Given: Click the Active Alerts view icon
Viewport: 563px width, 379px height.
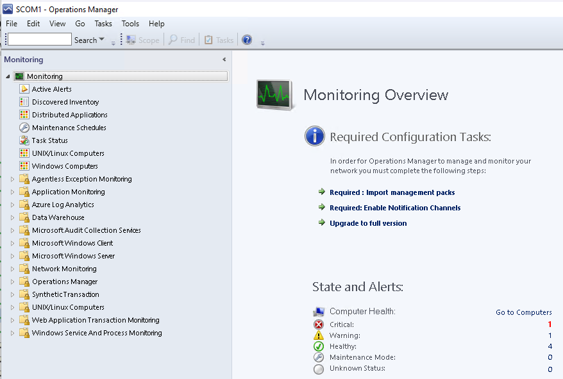Looking at the screenshot, I should 24,89.
